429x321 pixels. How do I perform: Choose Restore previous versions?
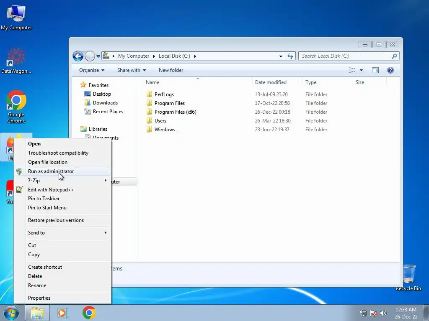[63, 220]
